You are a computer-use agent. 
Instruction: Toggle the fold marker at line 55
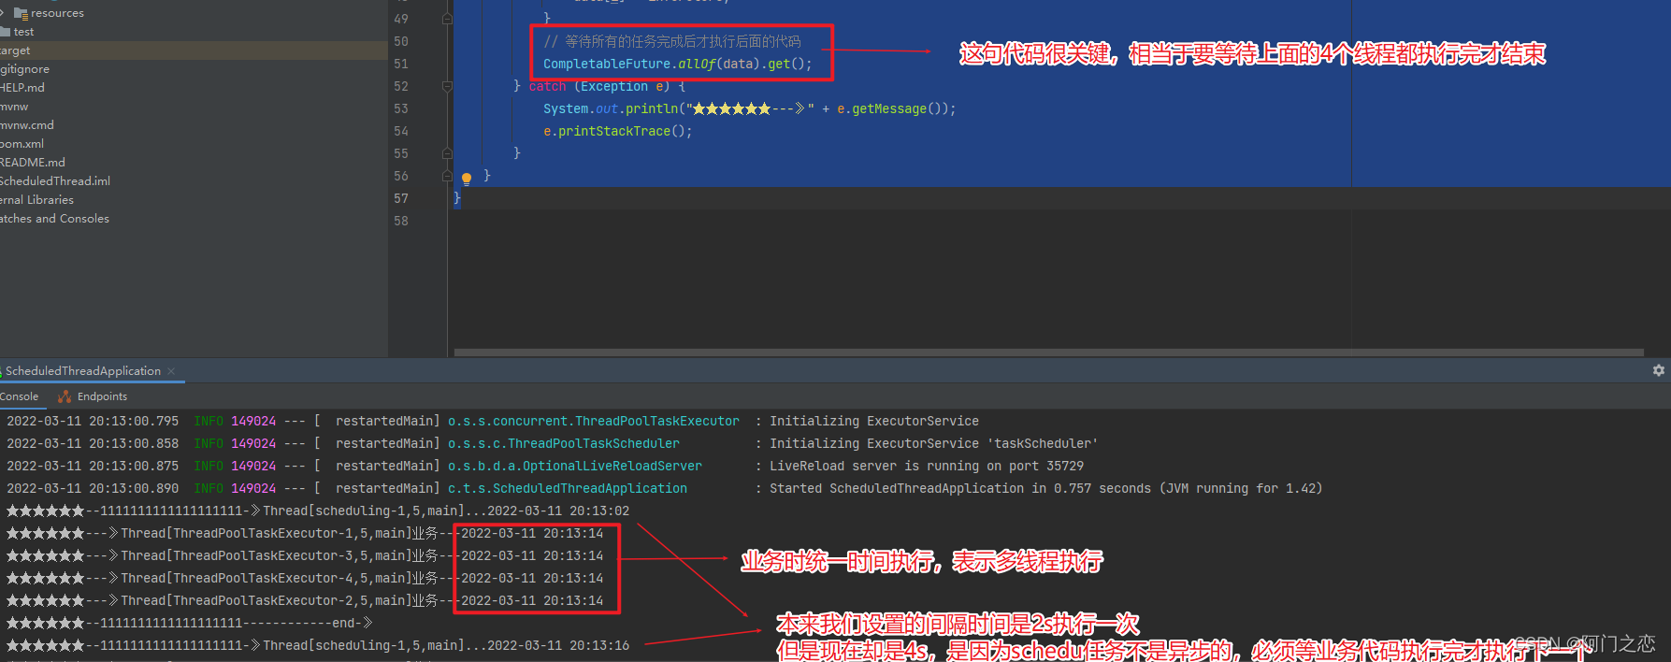447,153
